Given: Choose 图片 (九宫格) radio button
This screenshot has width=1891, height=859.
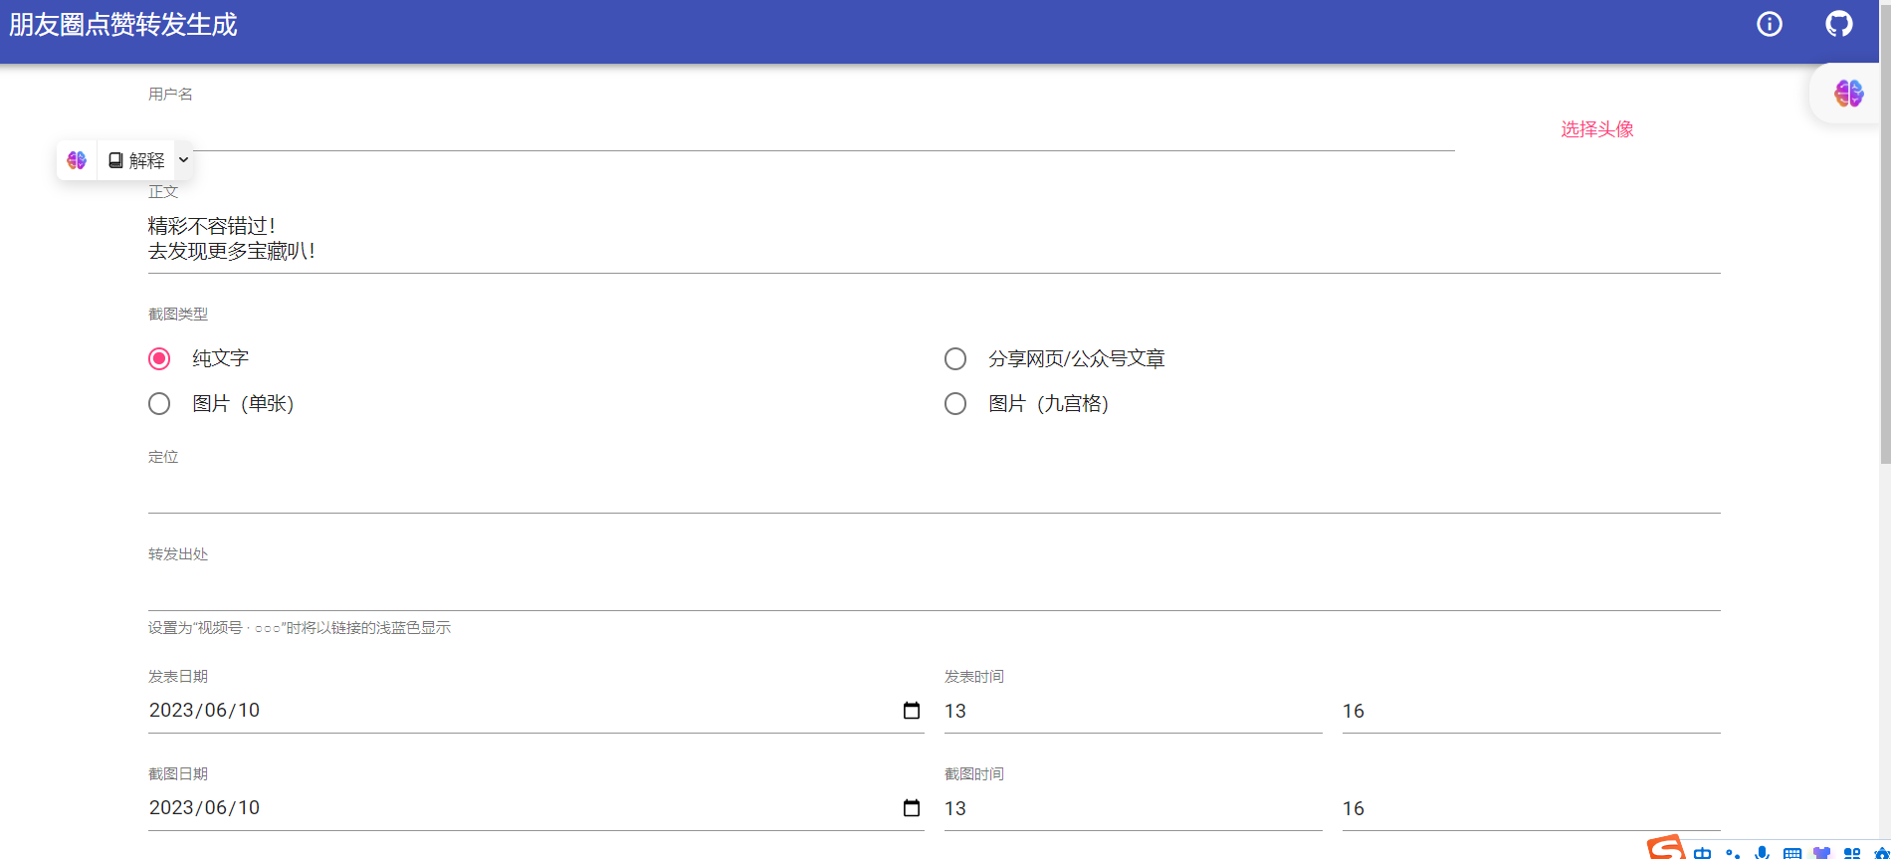Looking at the screenshot, I should click(x=955, y=403).
